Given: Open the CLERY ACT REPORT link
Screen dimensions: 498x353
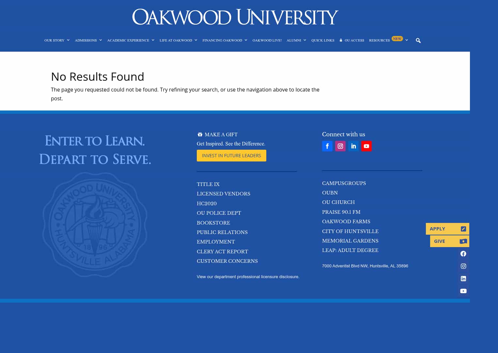Looking at the screenshot, I should [223, 251].
